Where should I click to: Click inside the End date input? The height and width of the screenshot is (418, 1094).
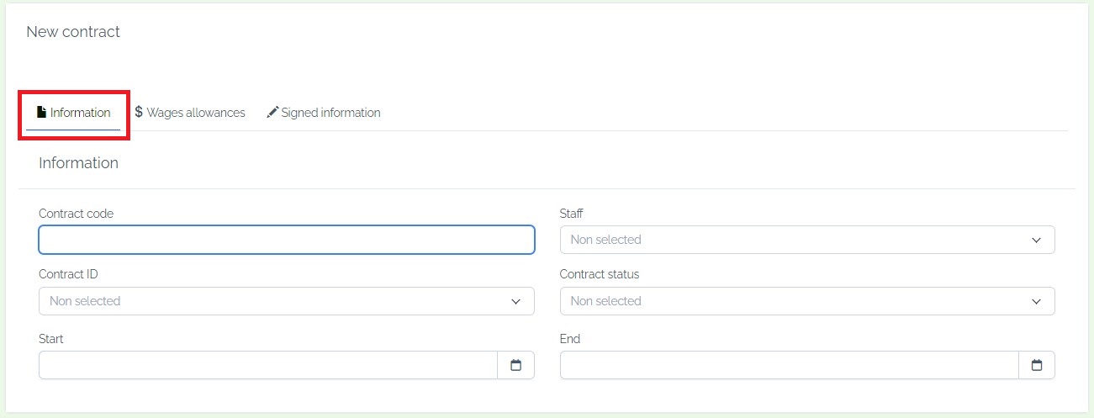(x=790, y=365)
